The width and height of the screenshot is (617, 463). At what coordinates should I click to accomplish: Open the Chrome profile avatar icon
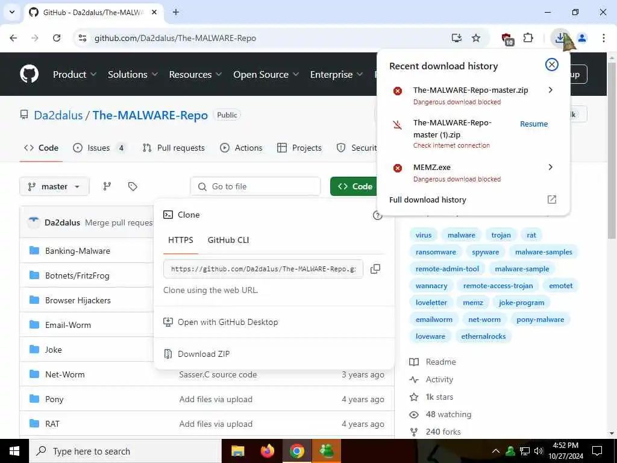point(582,38)
